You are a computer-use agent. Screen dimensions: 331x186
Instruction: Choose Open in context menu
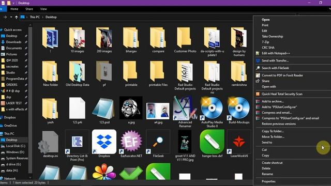[x=265, y=20]
